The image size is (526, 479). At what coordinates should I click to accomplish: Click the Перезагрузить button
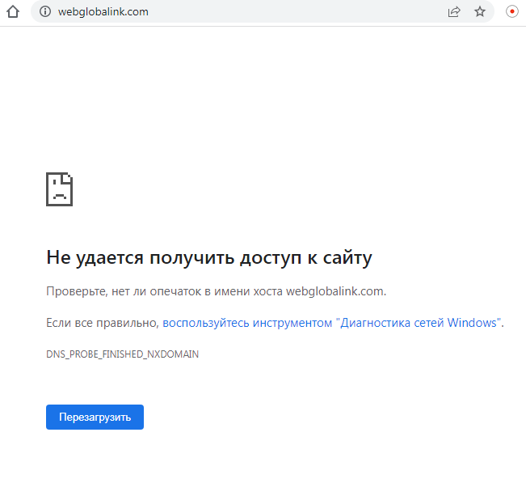tap(95, 417)
